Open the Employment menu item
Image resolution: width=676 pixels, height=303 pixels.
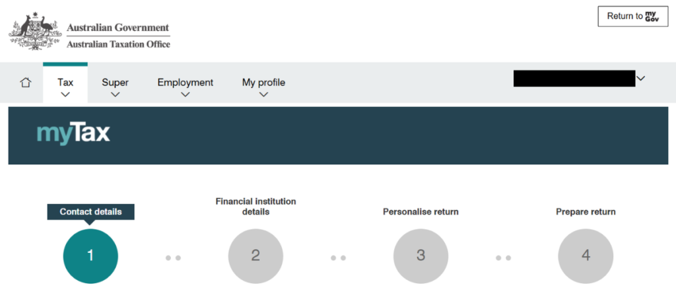tap(186, 83)
